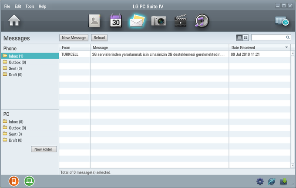Open the File menu

[x=7, y=6]
